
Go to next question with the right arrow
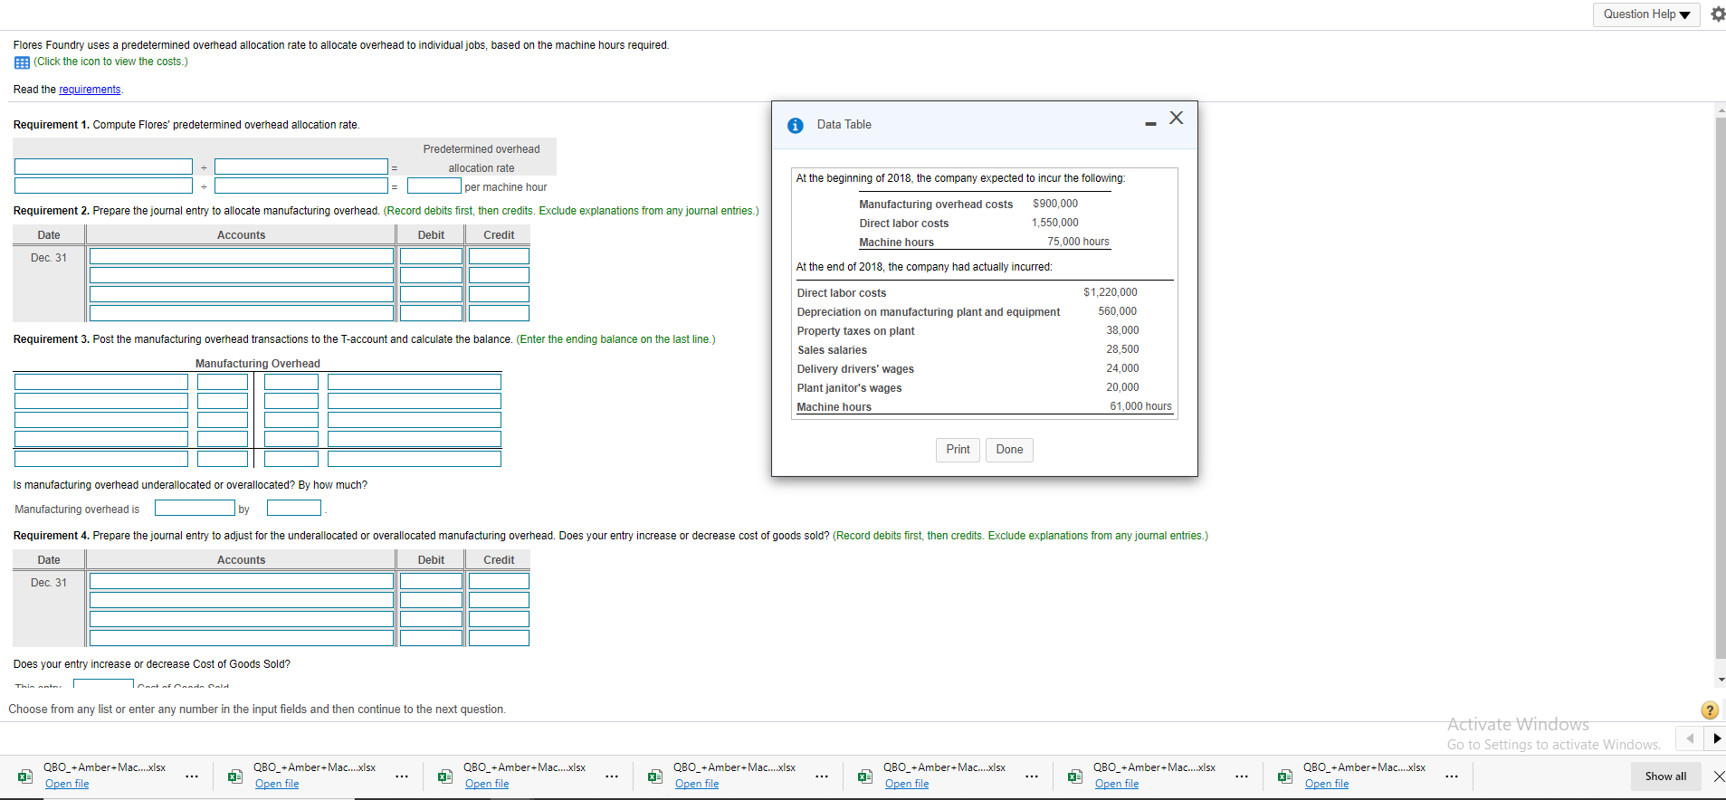tap(1716, 738)
